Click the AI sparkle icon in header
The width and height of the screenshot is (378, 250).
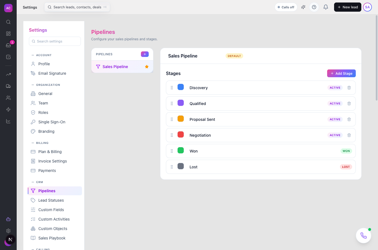[303, 7]
